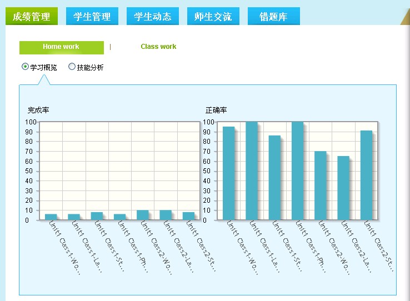Click 完成率 bar for Unit1 Class1-St
Screen dimensions: 410x301
[x=97, y=216]
